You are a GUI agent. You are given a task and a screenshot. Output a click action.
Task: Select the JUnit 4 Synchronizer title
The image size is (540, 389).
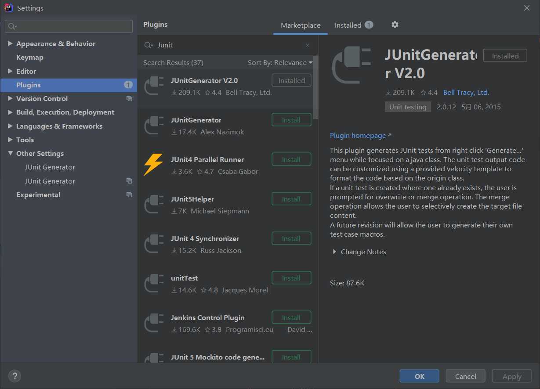[x=205, y=239]
